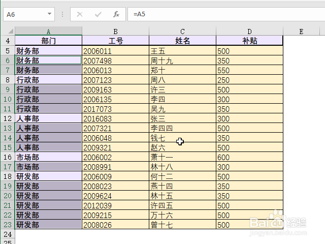
Task: Click the cancel entry X icon
Action: coord(80,14)
